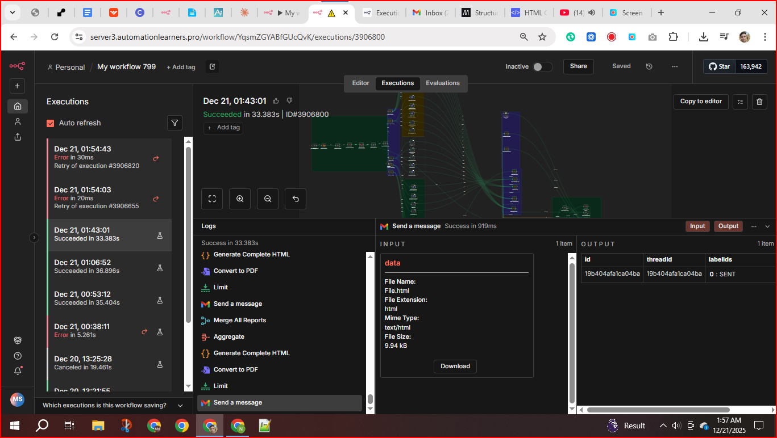Click the n8n logo in the sidebar
This screenshot has height=438, width=777.
pyautogui.click(x=17, y=66)
